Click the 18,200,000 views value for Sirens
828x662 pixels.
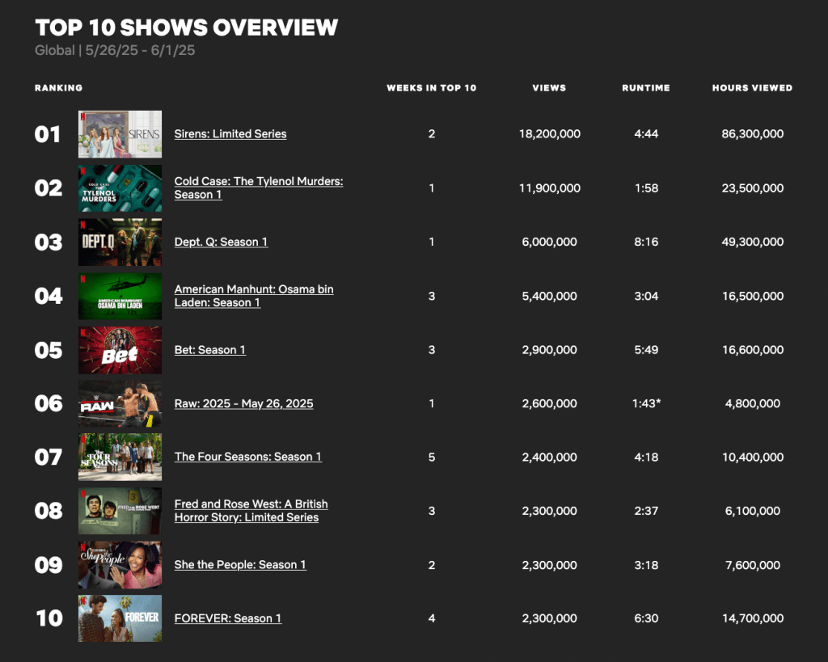549,134
